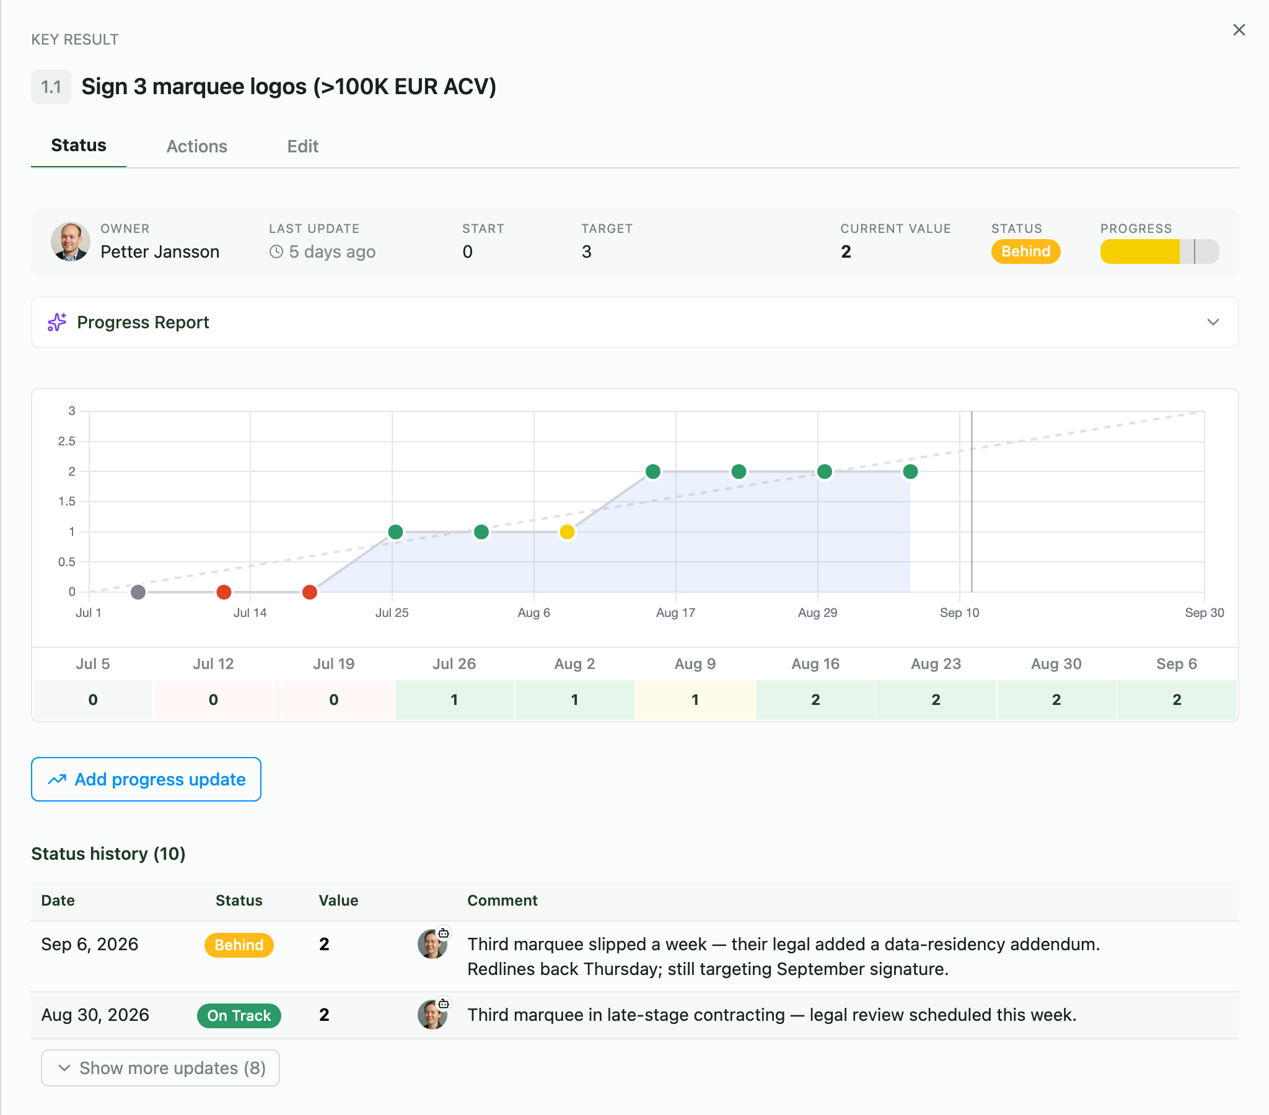1269x1115 pixels.
Task: Click the first red data point near Jul 14
Action: tap(224, 592)
